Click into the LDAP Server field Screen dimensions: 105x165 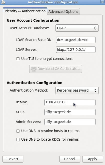coord(76,50)
